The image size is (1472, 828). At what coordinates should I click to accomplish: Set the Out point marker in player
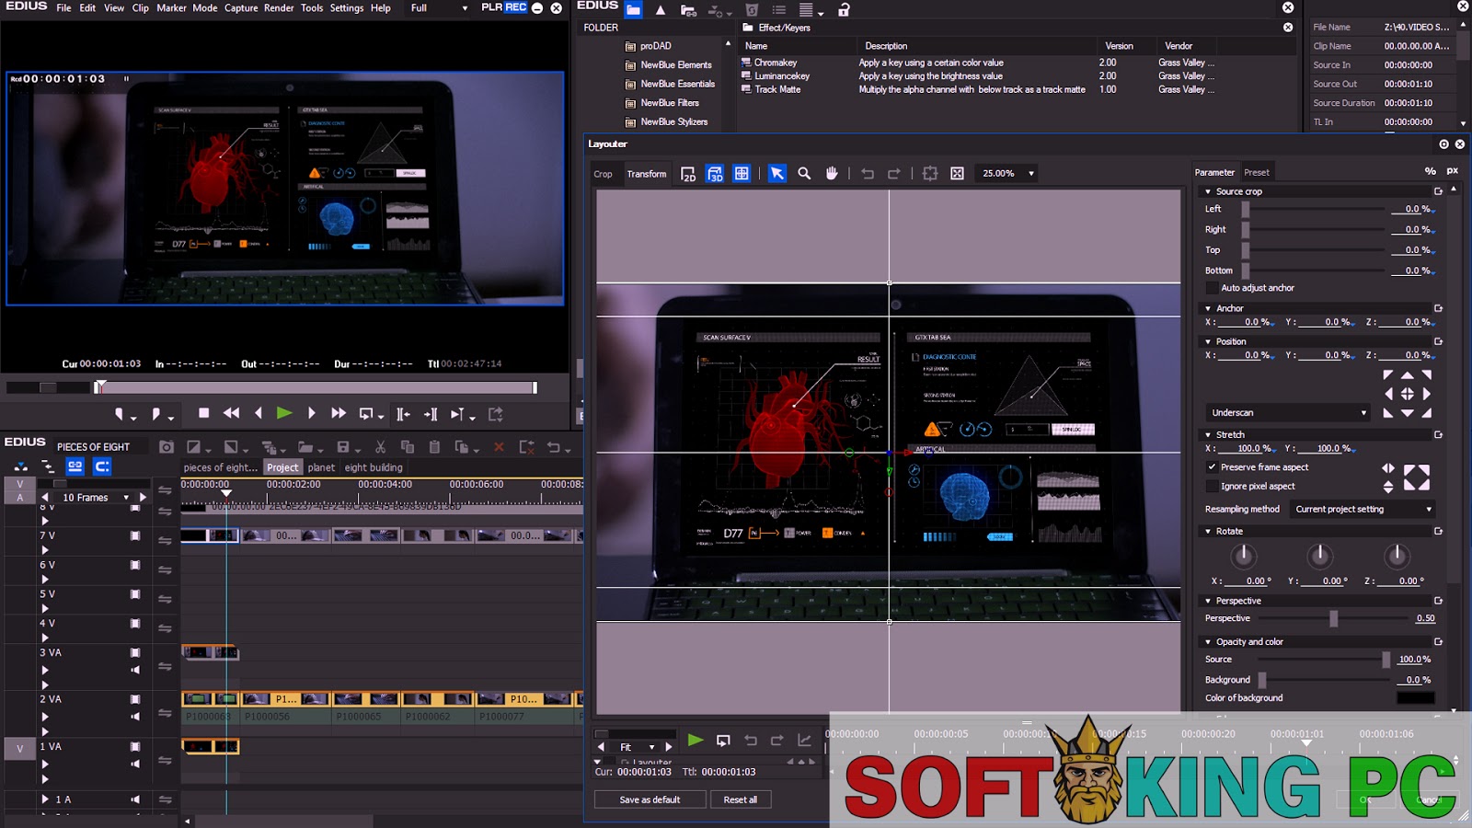tap(156, 415)
